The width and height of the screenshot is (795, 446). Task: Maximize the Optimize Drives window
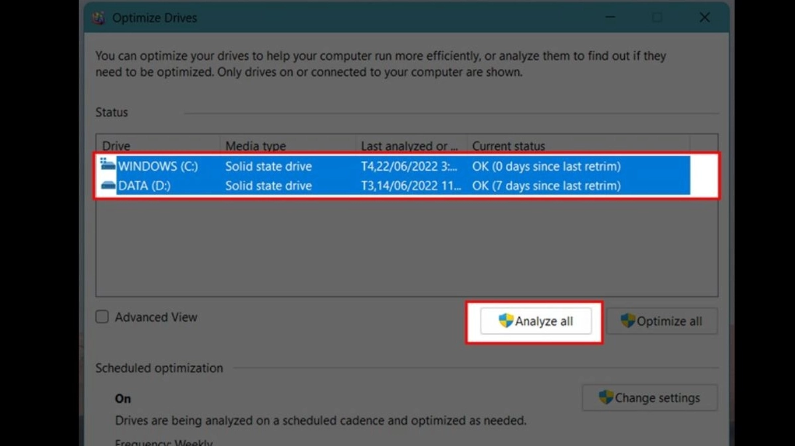click(x=657, y=17)
